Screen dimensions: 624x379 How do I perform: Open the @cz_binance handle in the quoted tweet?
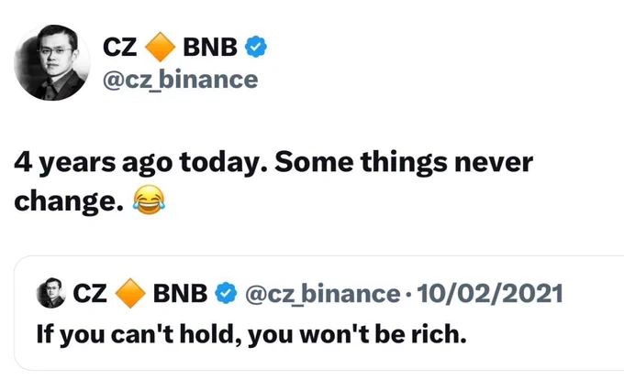323,294
